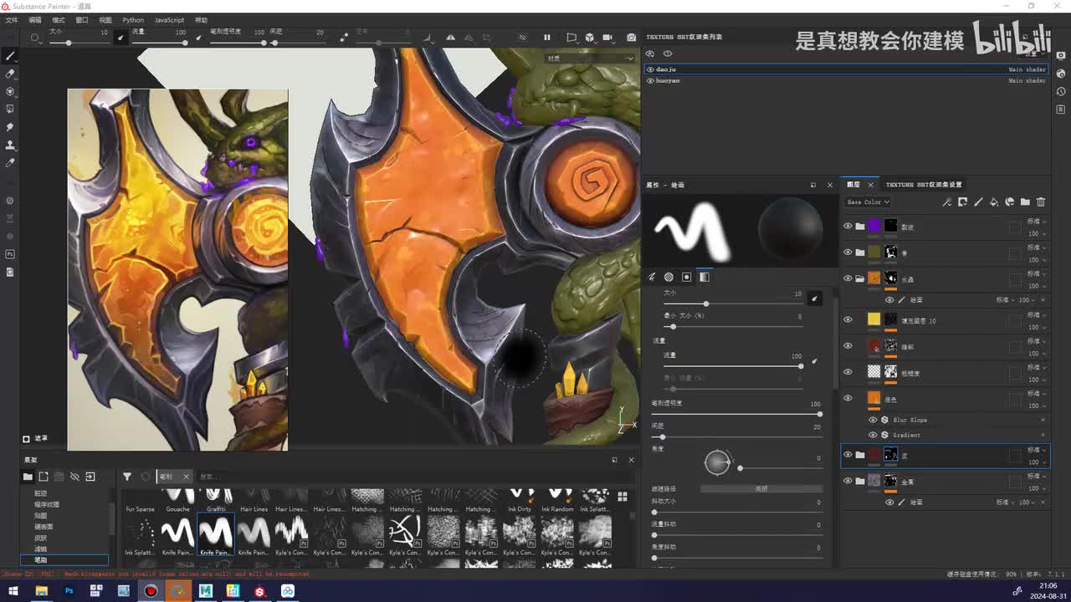Expand the selected dark red folder
Viewport: 1071px width, 602px height.
[859, 455]
